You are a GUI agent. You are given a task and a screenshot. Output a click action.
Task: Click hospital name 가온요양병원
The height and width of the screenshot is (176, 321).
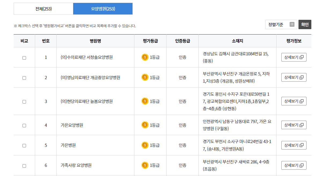click(x=72, y=125)
